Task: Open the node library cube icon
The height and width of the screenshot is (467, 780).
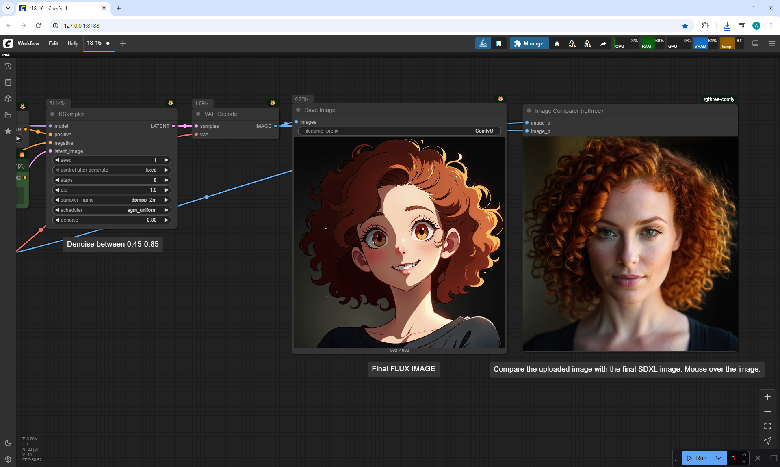Action: click(x=8, y=99)
